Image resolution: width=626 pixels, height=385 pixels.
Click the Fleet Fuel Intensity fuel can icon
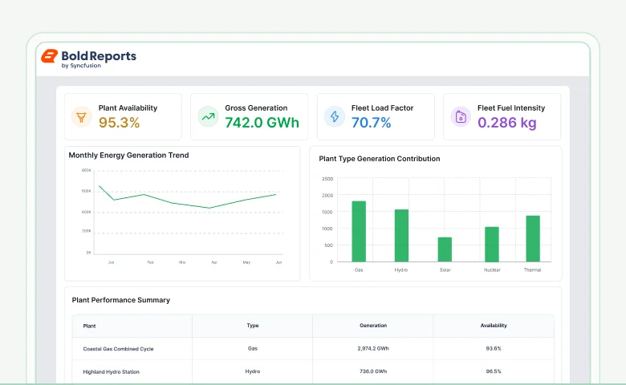[x=461, y=117]
